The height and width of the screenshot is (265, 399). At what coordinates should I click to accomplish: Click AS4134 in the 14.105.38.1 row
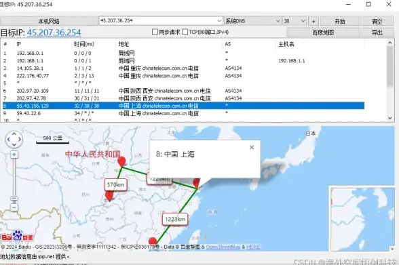tap(233, 68)
